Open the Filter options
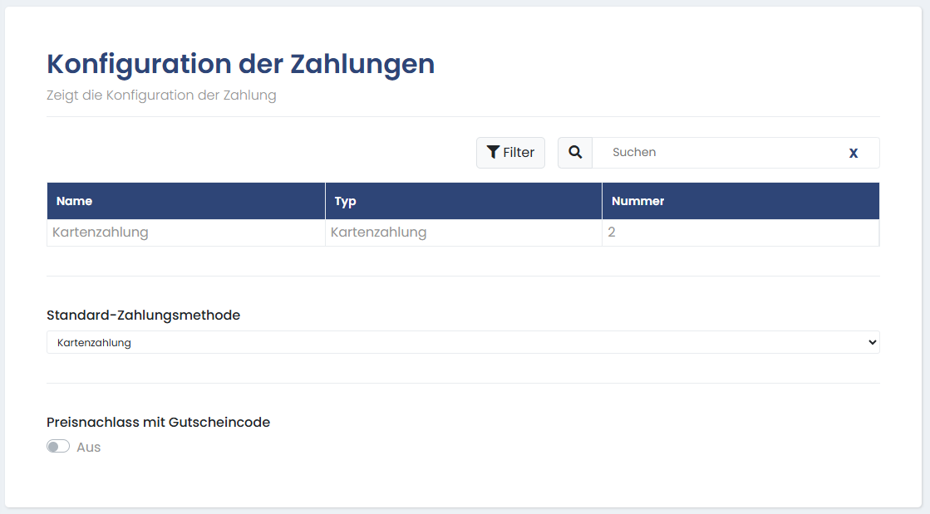This screenshot has height=514, width=930. 510,153
